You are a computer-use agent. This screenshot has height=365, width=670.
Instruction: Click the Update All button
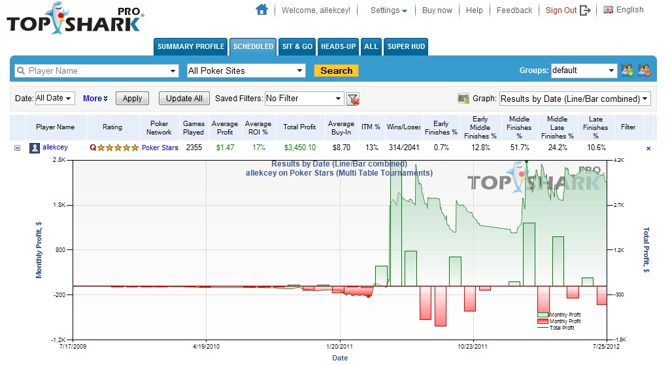coord(184,99)
